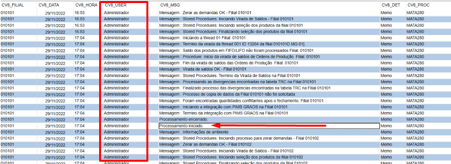Select message 'Termino da integração com PIMS GRAOS'
Screen dimensions: 451x164
tap(224, 113)
